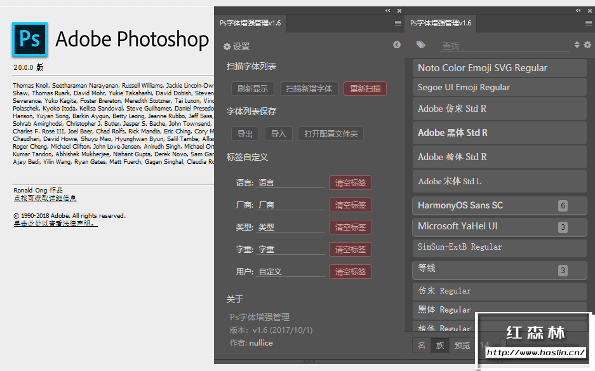The height and width of the screenshot is (371, 595).
Task: Click the tag icon beside the search field
Action: (421, 45)
